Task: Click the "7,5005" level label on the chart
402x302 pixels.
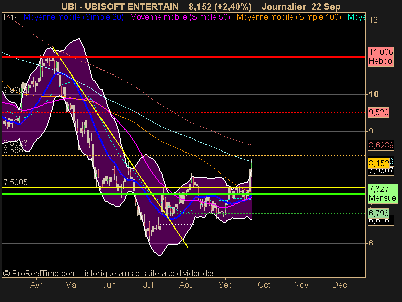Action: coord(16,182)
